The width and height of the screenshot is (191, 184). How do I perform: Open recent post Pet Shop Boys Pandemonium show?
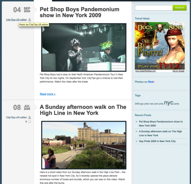tap(161, 124)
